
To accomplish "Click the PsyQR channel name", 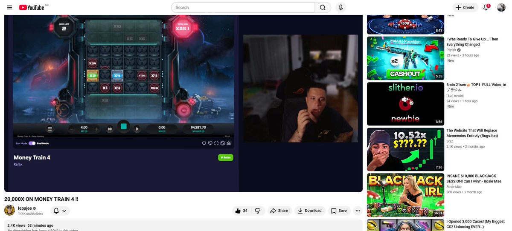I will [x=451, y=50].
